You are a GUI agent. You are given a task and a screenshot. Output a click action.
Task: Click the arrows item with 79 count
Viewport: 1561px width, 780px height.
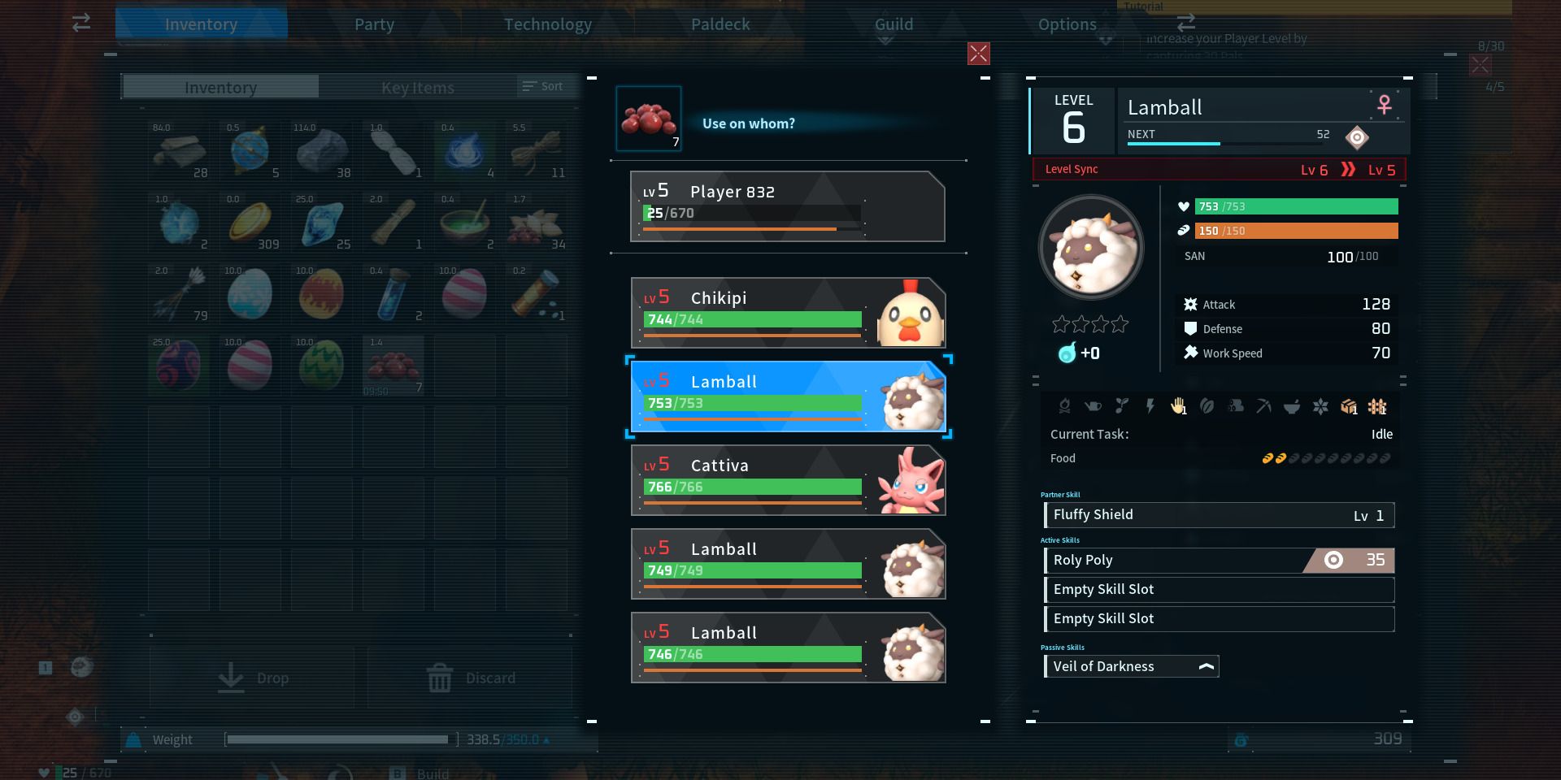click(x=179, y=292)
